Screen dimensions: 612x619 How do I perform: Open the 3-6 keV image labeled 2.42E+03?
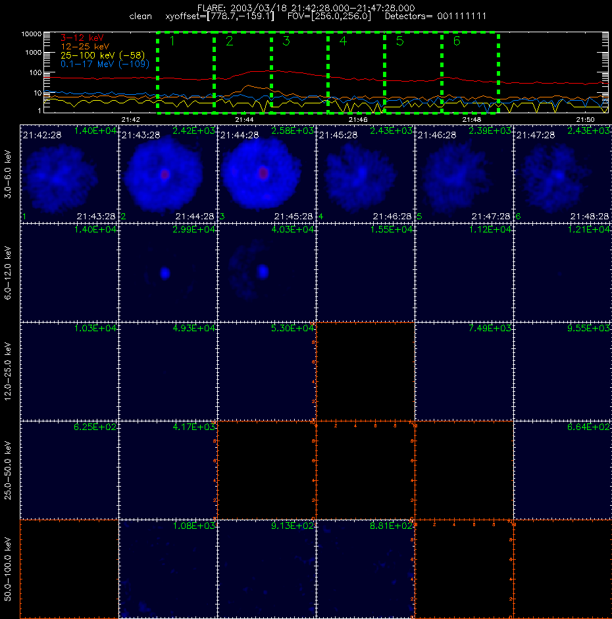pos(168,174)
